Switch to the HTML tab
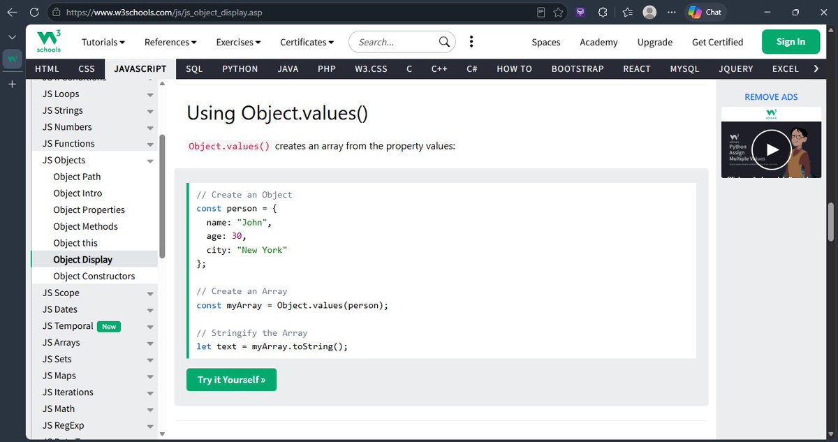Screen dimensions: 838x442 [47, 68]
